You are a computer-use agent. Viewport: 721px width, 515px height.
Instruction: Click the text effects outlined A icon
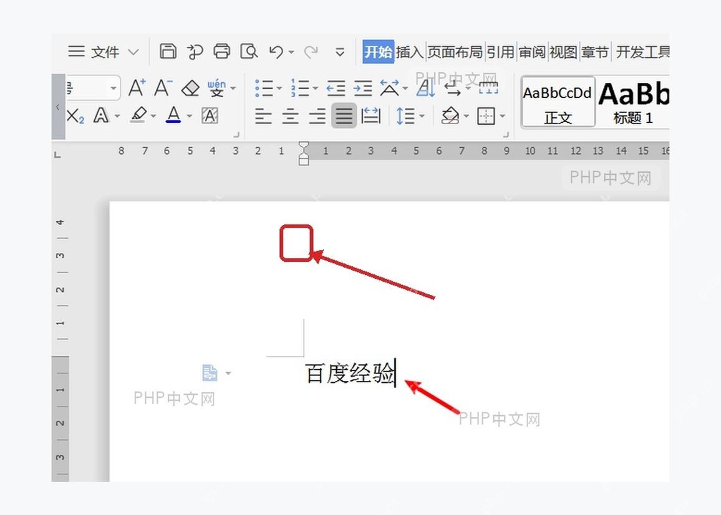(x=100, y=115)
